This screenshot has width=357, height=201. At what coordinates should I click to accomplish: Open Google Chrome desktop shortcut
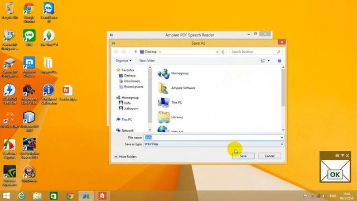29,12
